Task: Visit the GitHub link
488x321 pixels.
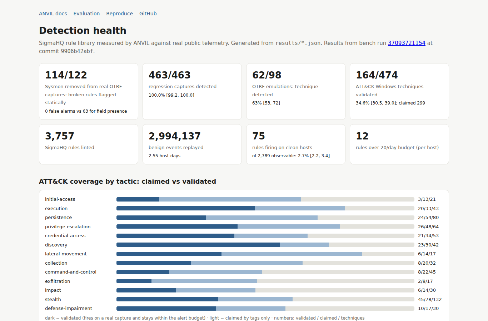Action: [148, 14]
